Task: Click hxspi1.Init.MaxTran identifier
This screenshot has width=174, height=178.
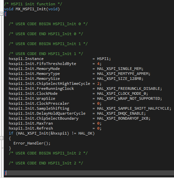Action: [31, 123]
